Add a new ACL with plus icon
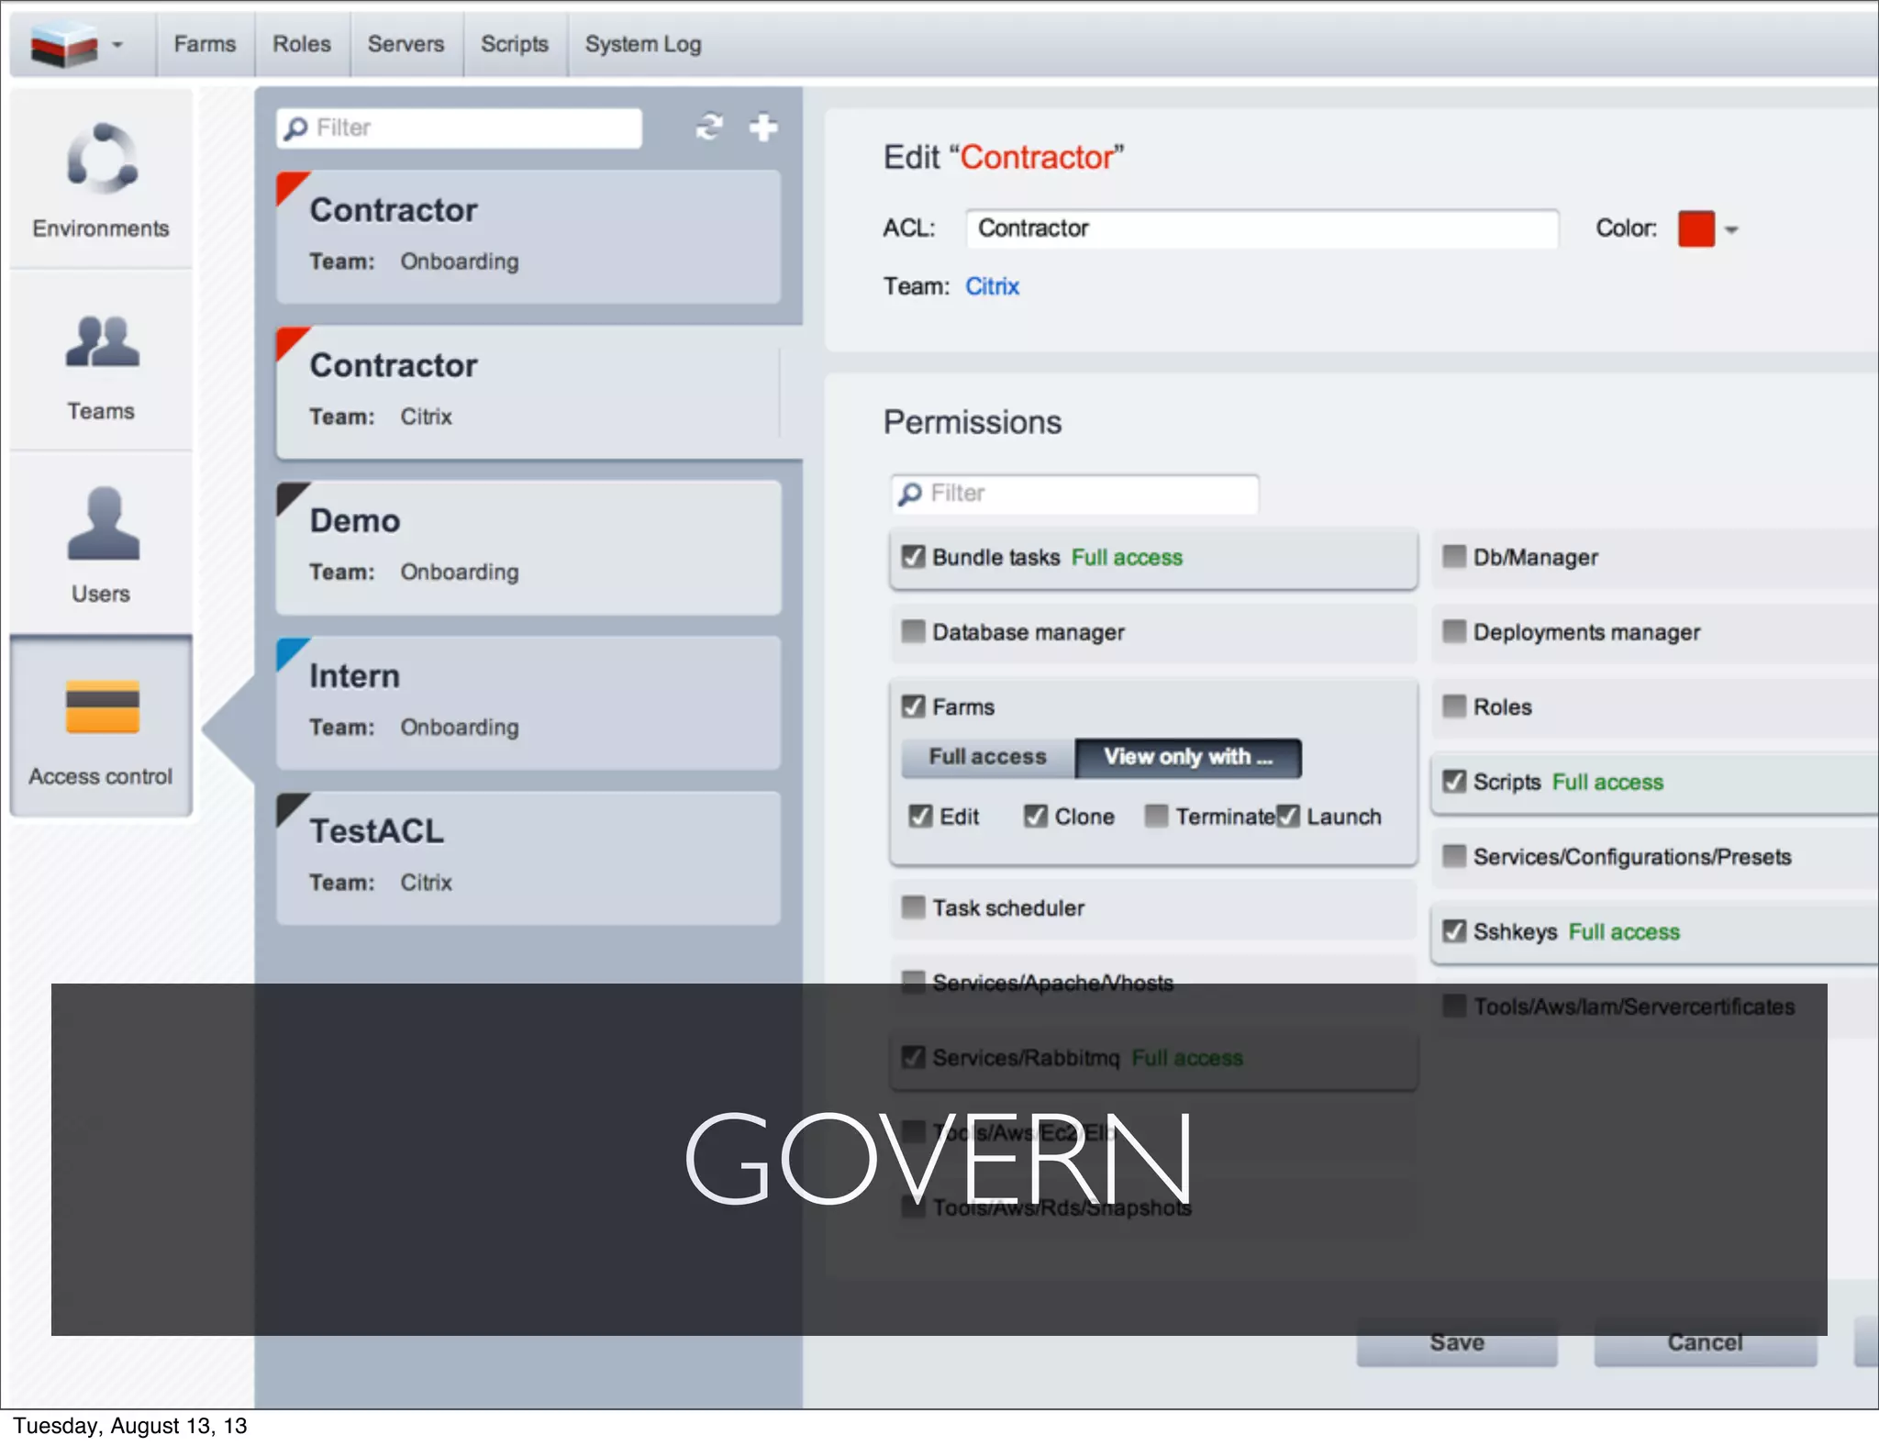The image size is (1879, 1446). coord(763,127)
